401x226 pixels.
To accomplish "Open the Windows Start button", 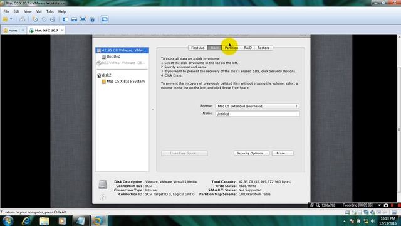I will [x=8, y=221].
